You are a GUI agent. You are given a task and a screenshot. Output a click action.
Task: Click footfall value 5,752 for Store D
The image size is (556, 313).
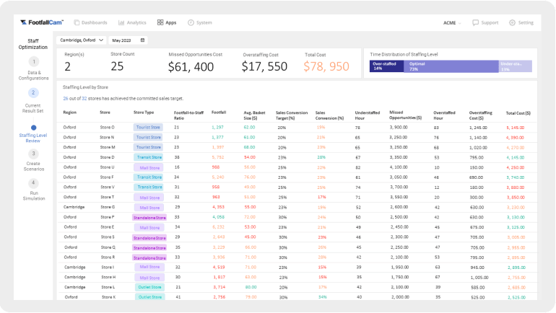[x=218, y=157]
